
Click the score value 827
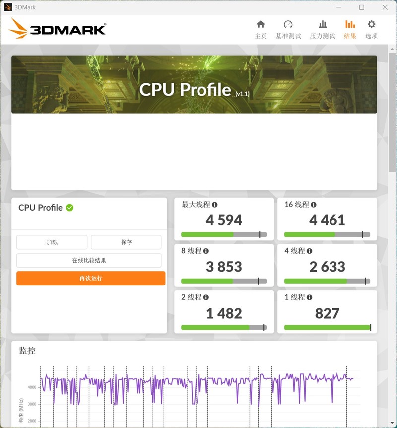click(327, 313)
